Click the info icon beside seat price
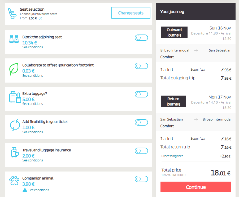This screenshot has width=239, height=197. (x=41, y=18)
